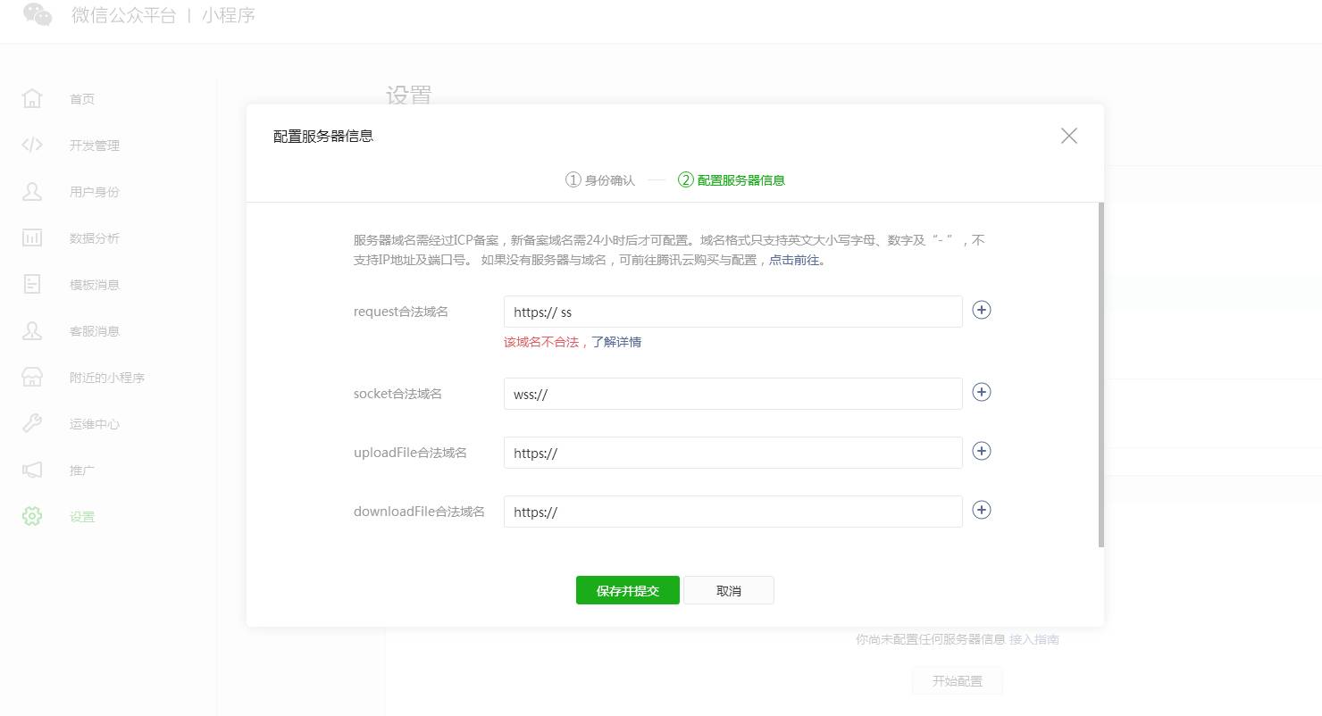Open the 了解详情 link under error
1322x716 pixels.
(616, 342)
